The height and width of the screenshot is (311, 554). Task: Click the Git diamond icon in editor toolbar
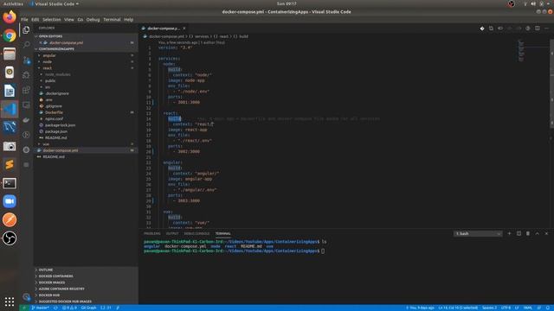(x=482, y=29)
